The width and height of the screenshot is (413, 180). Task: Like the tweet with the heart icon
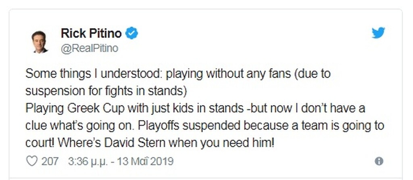[31, 162]
